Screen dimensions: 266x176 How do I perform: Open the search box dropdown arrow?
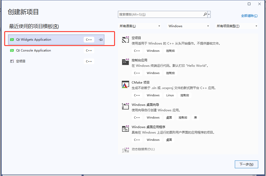[x=209, y=14]
